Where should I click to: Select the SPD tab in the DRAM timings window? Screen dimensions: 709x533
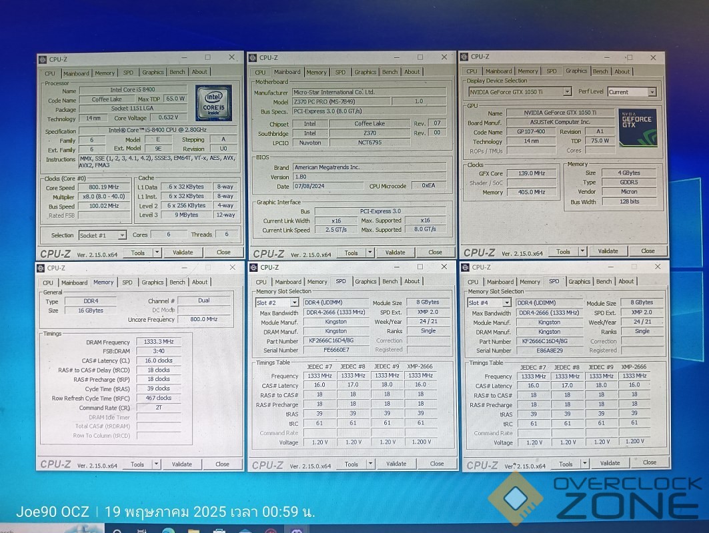pyautogui.click(x=127, y=282)
